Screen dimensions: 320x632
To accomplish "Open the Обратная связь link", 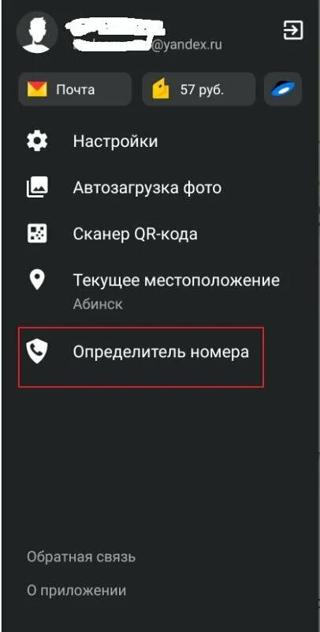I will pos(81,557).
